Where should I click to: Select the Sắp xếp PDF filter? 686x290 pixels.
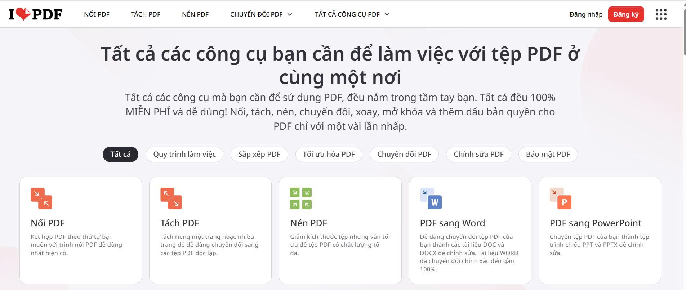(x=259, y=154)
